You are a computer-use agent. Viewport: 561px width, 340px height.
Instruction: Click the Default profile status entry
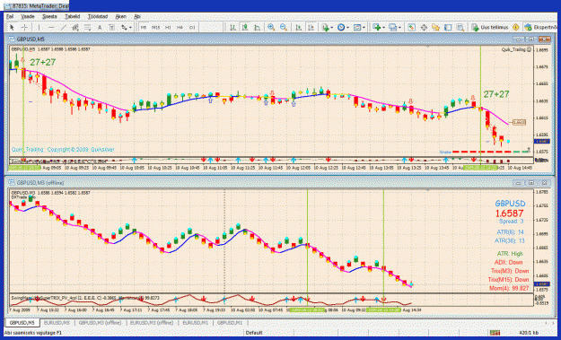coord(254,333)
